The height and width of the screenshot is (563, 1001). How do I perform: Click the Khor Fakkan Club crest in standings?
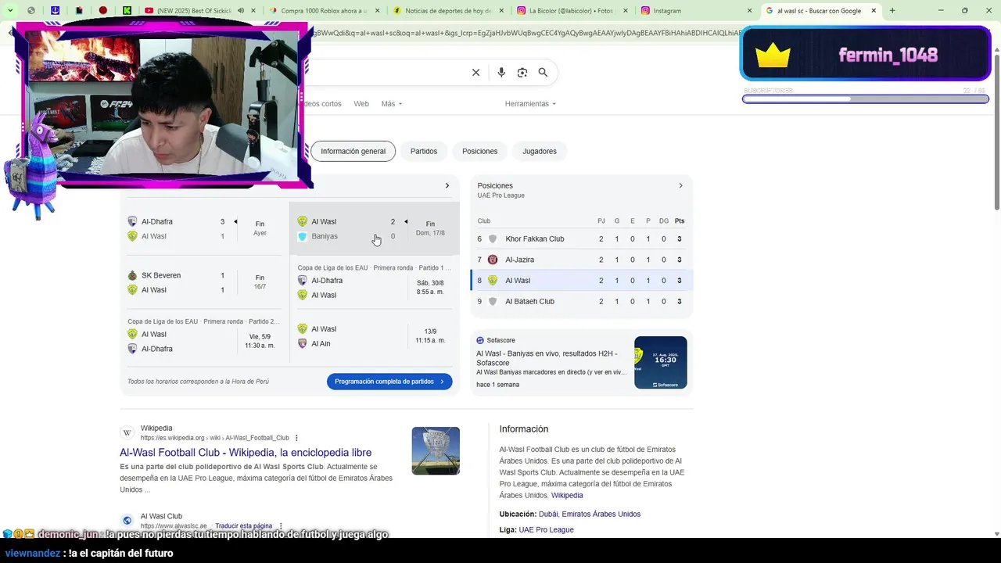click(493, 239)
